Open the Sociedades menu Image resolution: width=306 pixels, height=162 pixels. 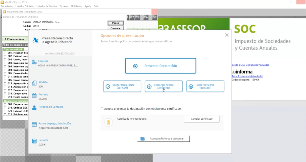click(7, 6)
